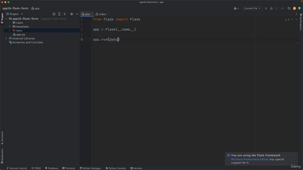Expand the templates folder
Viewport: 303px width, 170px height.
point(10,26)
